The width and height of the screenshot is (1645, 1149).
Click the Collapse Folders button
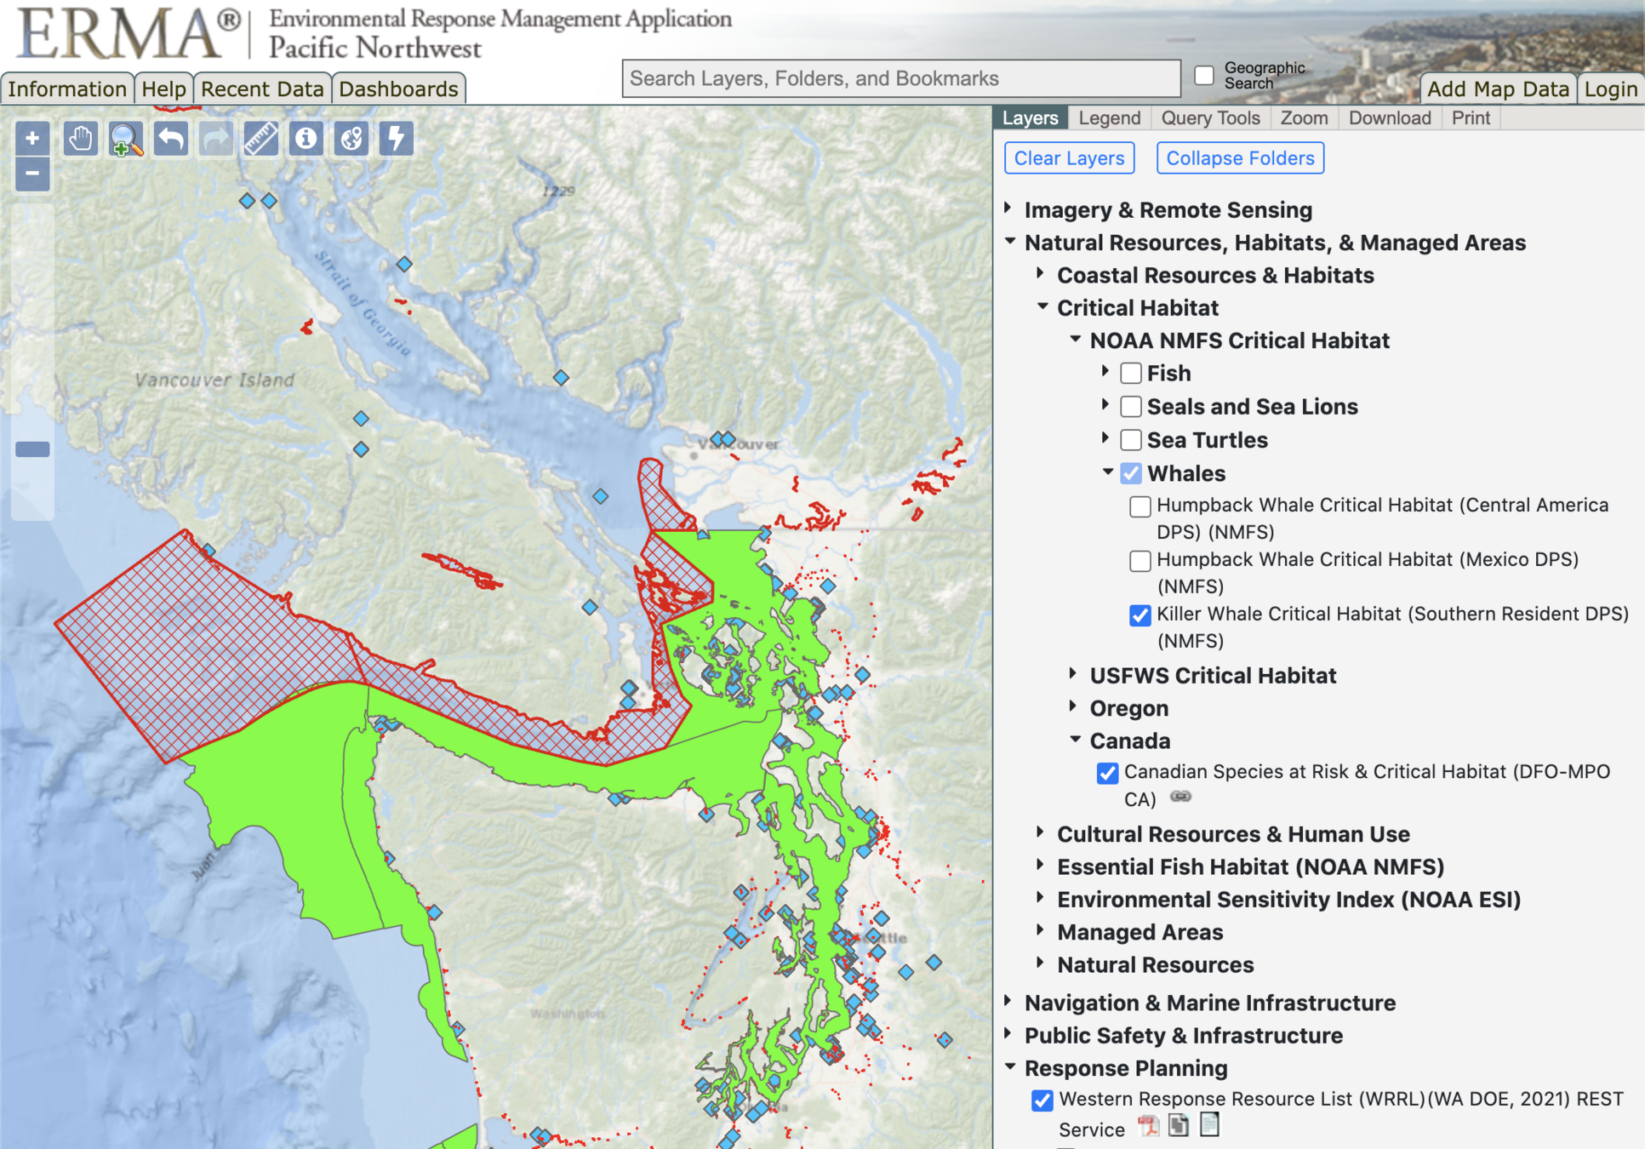pyautogui.click(x=1239, y=158)
